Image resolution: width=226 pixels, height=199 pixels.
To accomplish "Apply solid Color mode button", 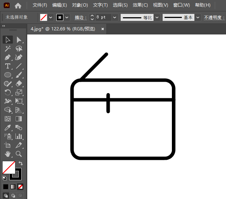I will tap(6, 187).
